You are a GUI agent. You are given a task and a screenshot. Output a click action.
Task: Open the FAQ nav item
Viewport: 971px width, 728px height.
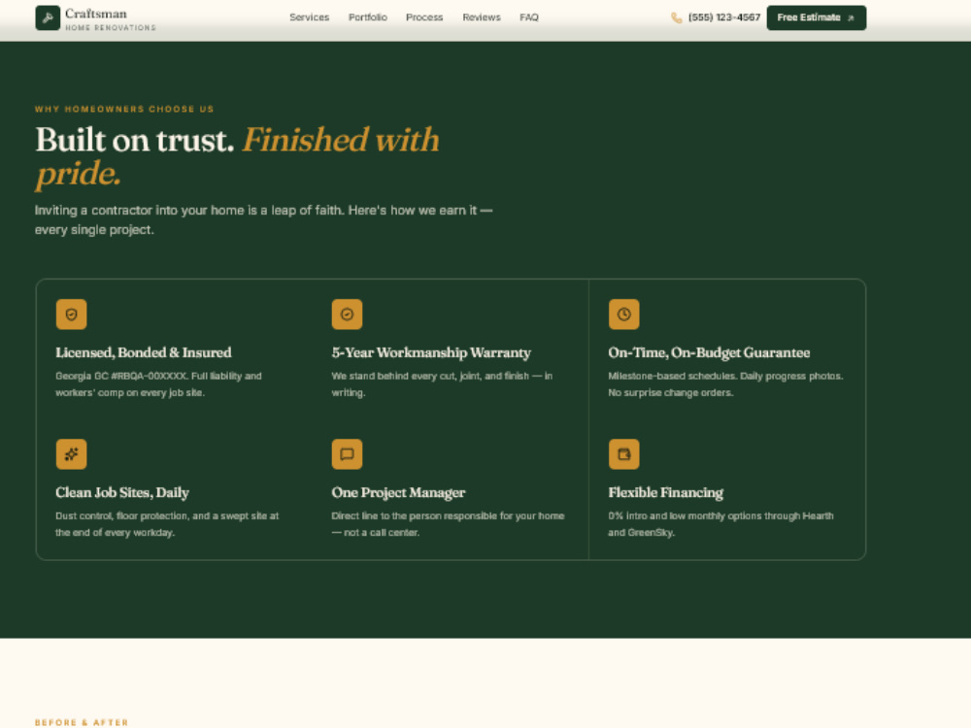pos(529,17)
